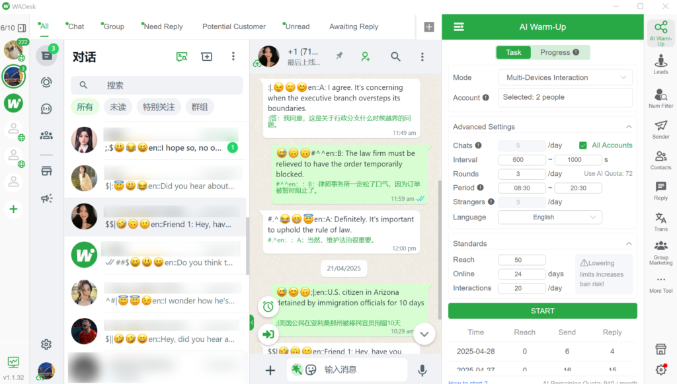The image size is (677, 384).
Task: Click the store icon in right sidebar
Action: pyautogui.click(x=660, y=349)
